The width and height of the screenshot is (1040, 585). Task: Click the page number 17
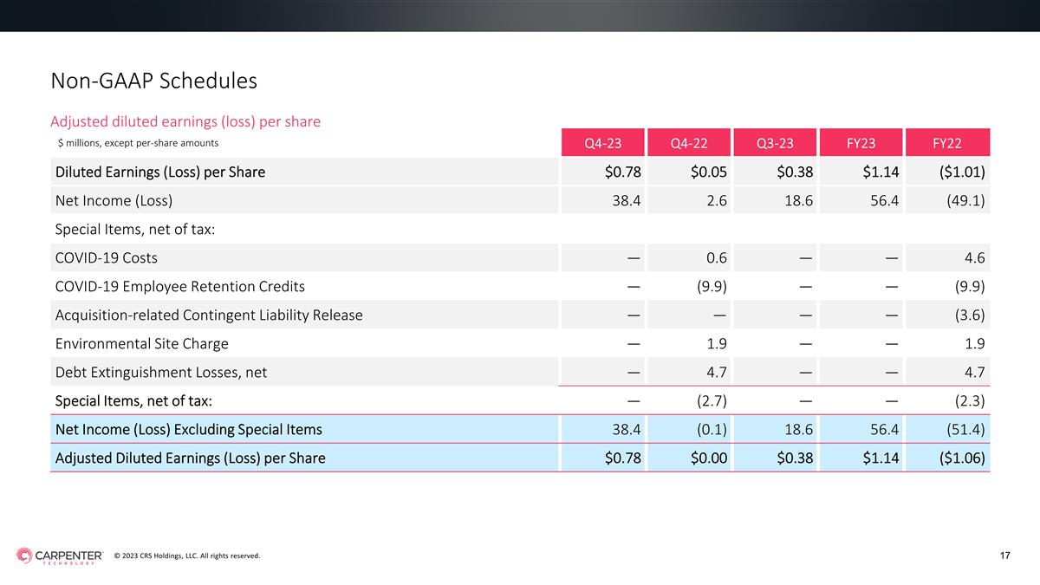1005,556
